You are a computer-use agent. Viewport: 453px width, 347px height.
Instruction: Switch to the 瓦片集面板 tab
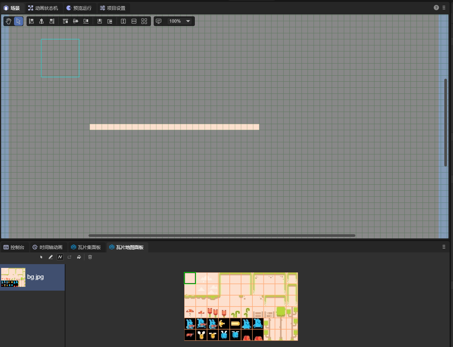86,247
